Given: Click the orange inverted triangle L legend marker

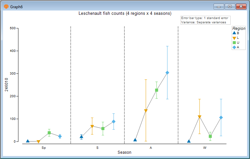Looking at the screenshot, I should click(234, 38).
